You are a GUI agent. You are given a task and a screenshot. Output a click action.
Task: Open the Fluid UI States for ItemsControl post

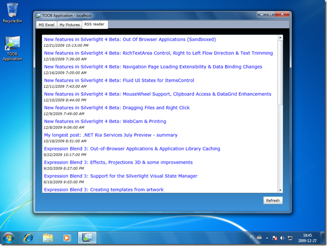tap(119, 80)
